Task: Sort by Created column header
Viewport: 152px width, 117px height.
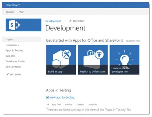Action: click(x=80, y=105)
